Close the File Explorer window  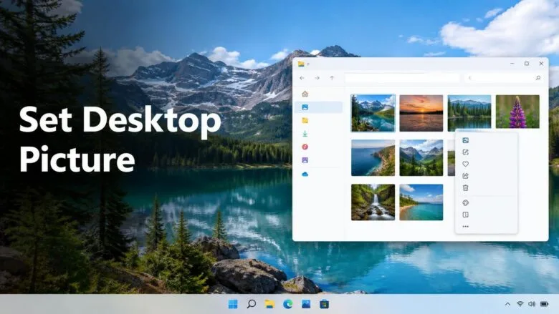point(541,64)
